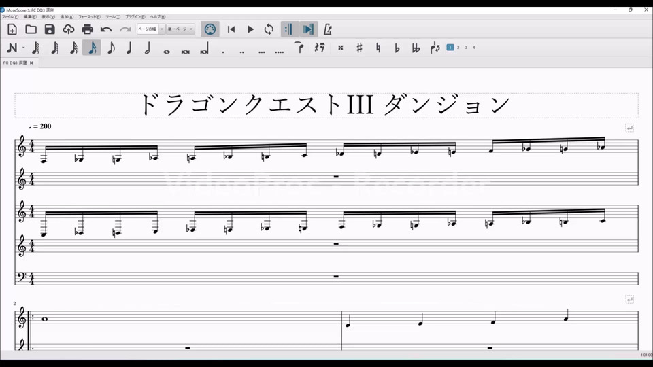Open the 表示 menu
The image size is (653, 367).
[48, 16]
